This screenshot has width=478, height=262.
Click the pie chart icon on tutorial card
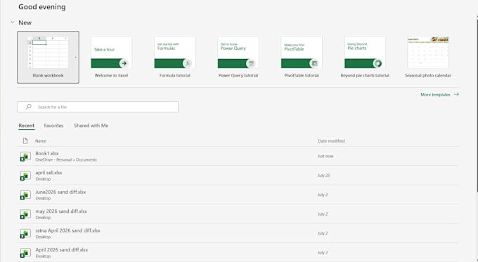coord(377,63)
